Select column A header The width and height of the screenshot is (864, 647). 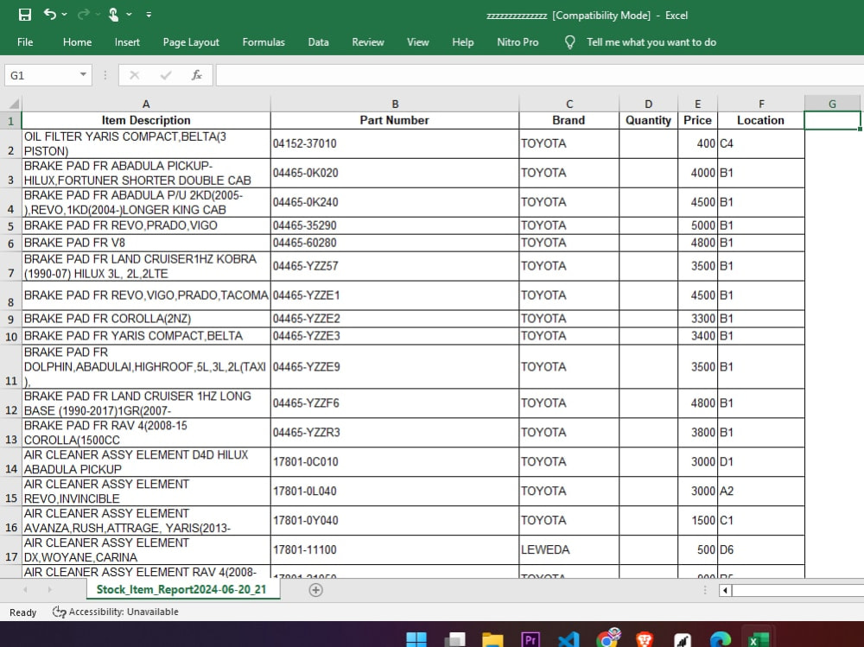point(146,104)
